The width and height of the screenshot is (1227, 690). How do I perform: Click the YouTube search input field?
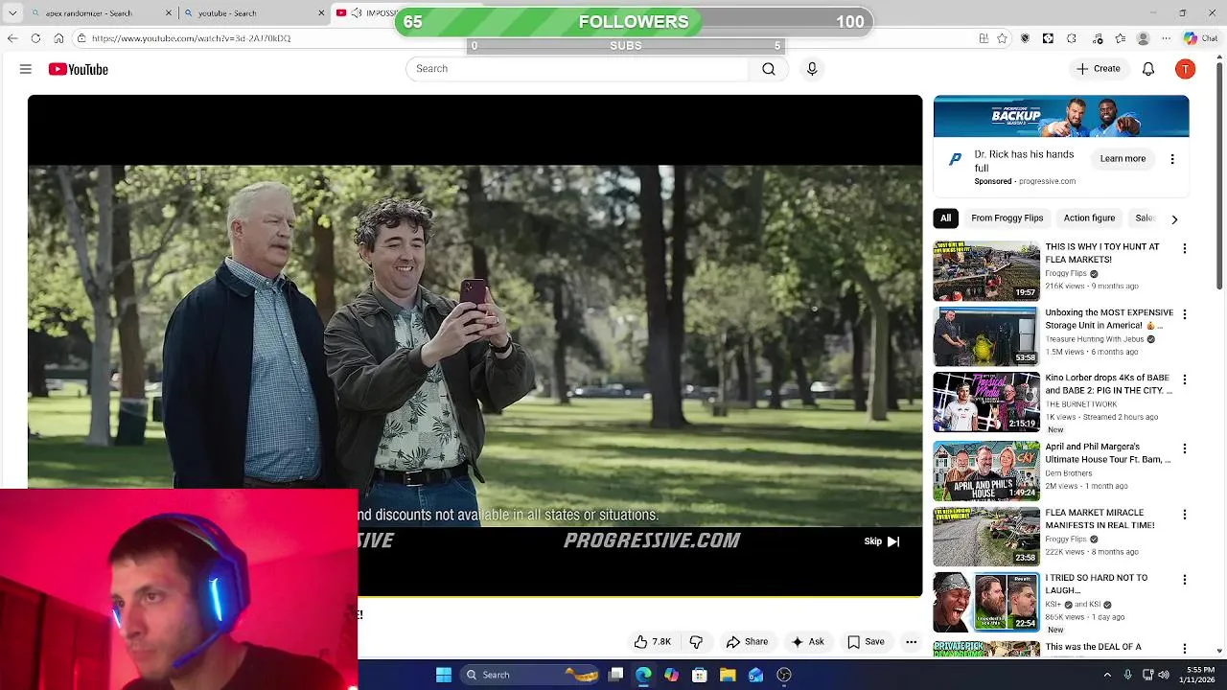coord(577,69)
